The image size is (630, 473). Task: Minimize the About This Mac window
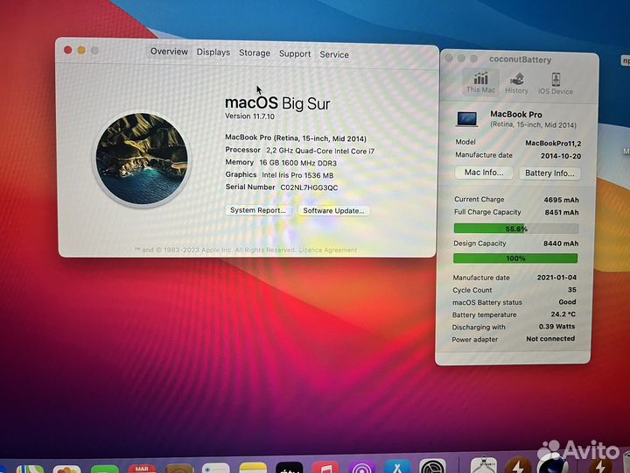point(81,50)
